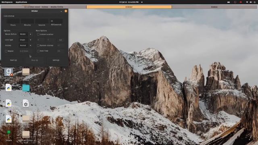The image size is (258, 145).
Task: Open the archive icon beside the Terraria shortcut
Action: coord(26,135)
